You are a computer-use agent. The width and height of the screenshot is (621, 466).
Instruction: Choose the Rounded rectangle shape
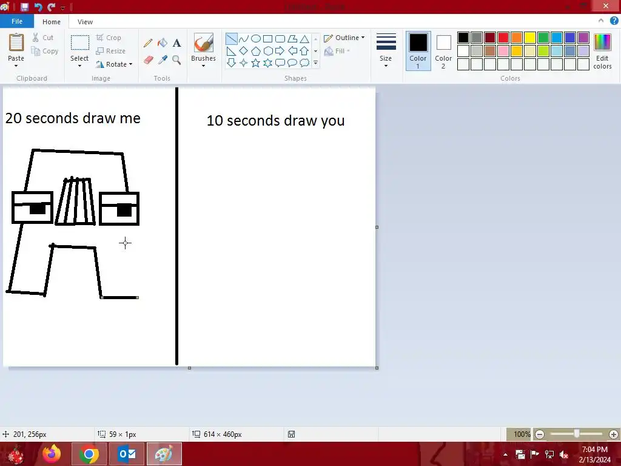280,38
